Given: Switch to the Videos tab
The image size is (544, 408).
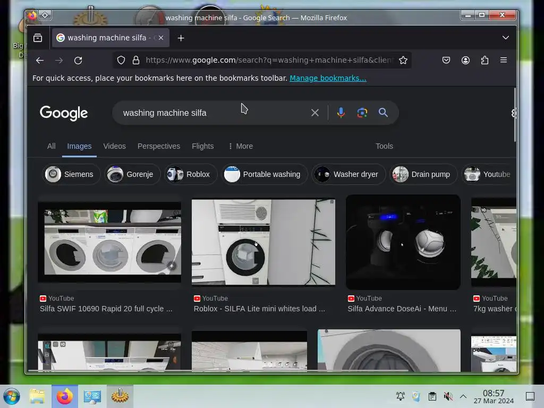Looking at the screenshot, I should tap(115, 146).
